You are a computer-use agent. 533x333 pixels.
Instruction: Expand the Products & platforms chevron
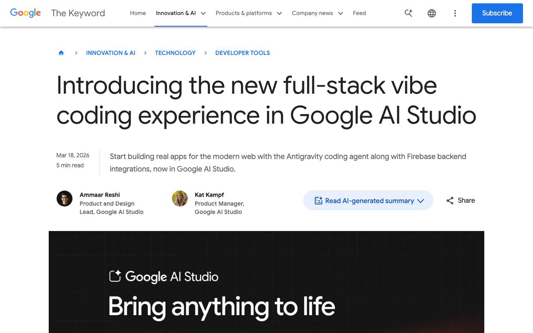279,13
